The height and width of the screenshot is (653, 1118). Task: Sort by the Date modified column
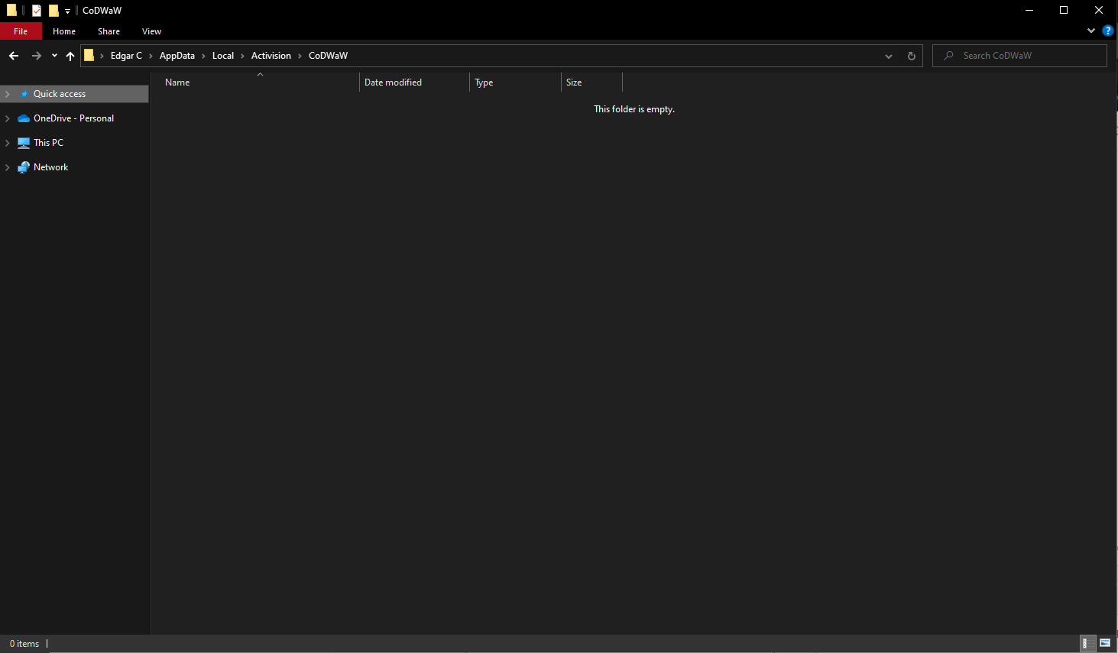coord(414,82)
